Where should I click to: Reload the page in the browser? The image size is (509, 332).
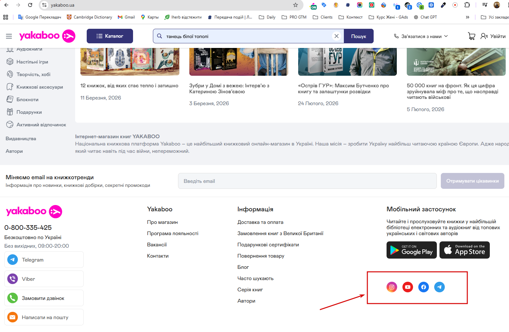click(30, 5)
